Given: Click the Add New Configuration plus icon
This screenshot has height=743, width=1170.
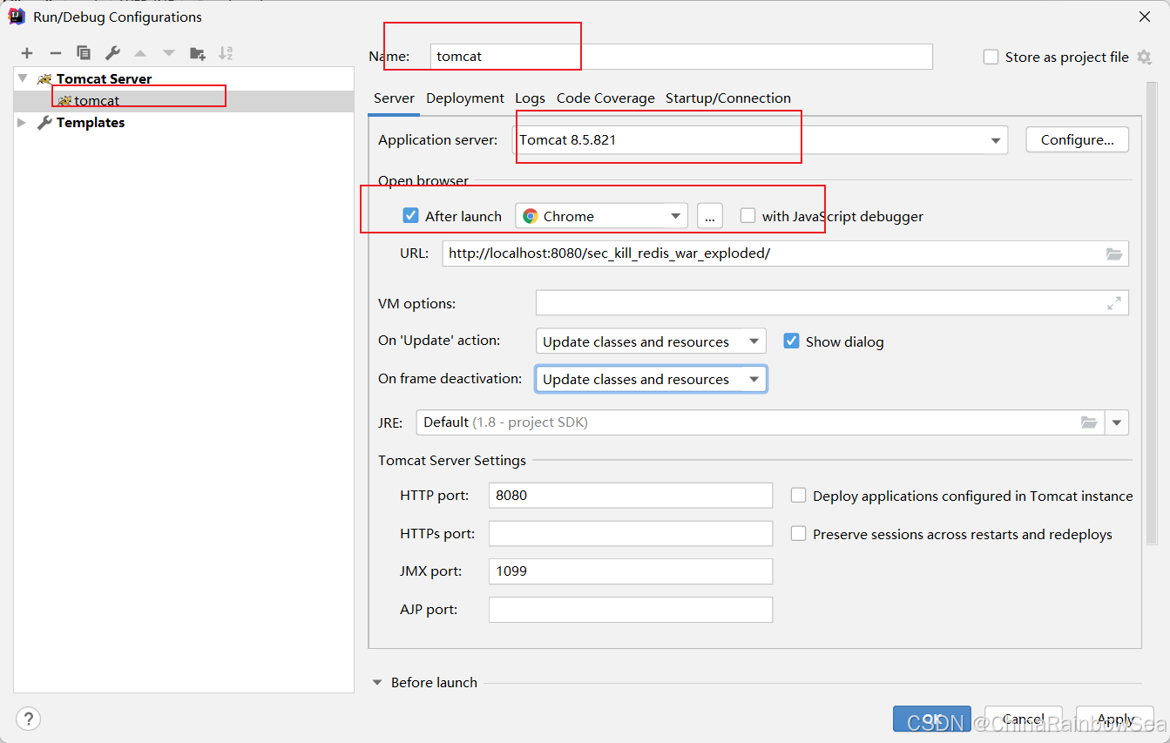Looking at the screenshot, I should (27, 53).
